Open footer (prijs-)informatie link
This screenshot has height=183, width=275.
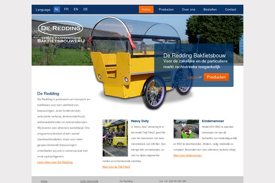(x=89, y=181)
